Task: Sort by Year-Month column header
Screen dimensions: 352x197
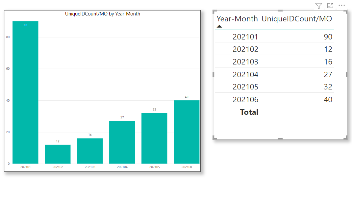Action: (237, 19)
